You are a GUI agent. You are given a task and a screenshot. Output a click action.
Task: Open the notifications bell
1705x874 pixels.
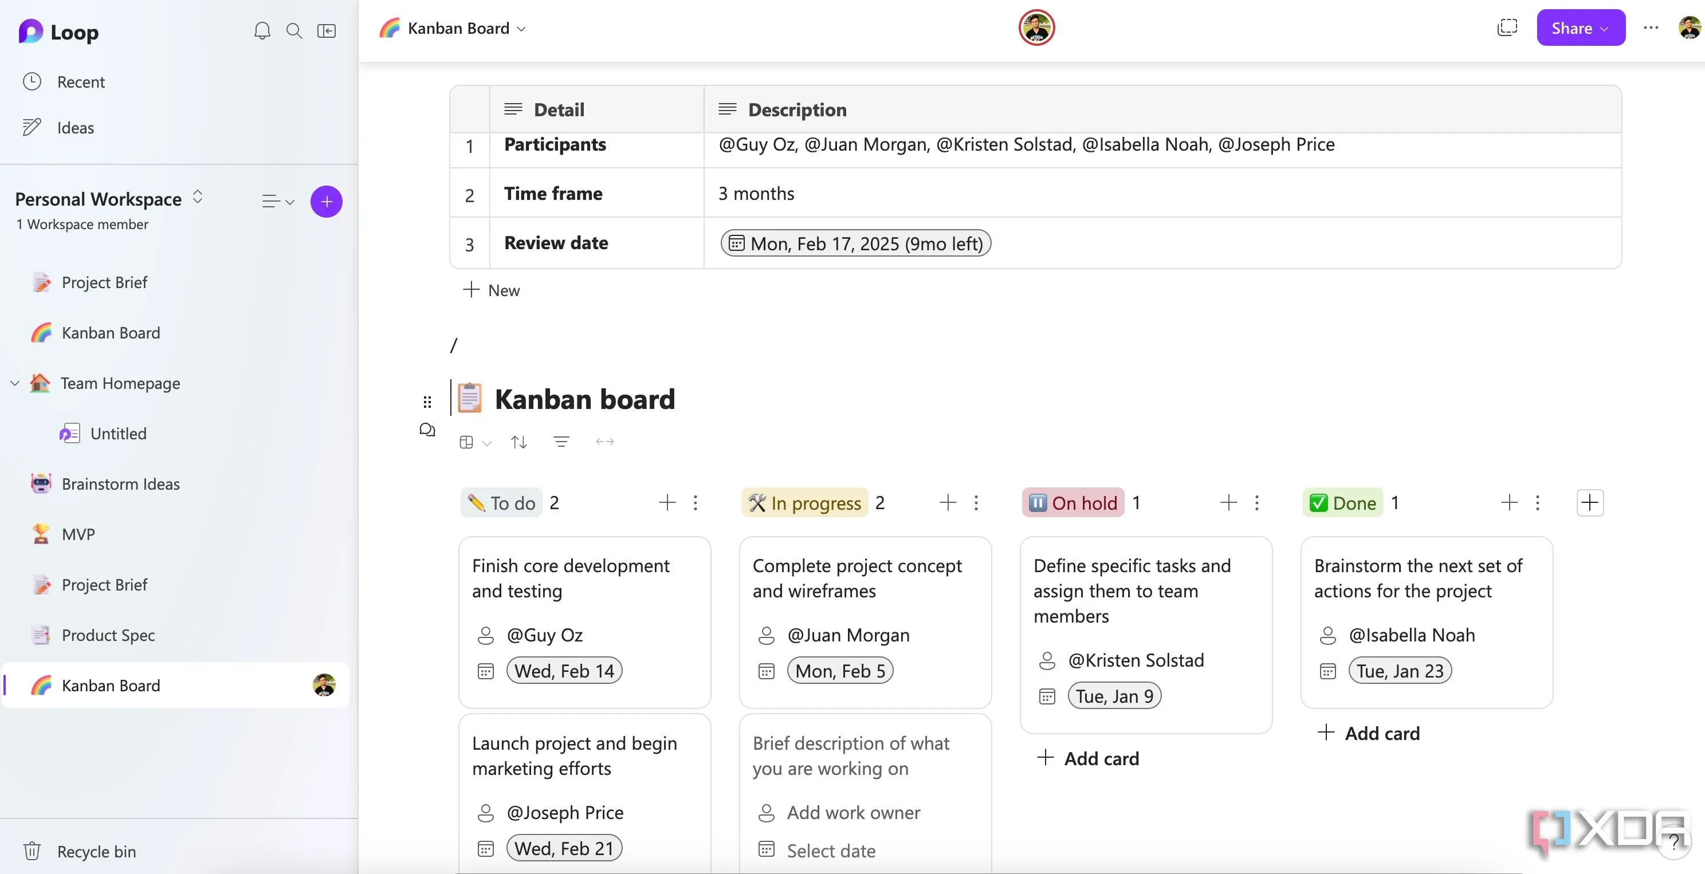pos(262,30)
